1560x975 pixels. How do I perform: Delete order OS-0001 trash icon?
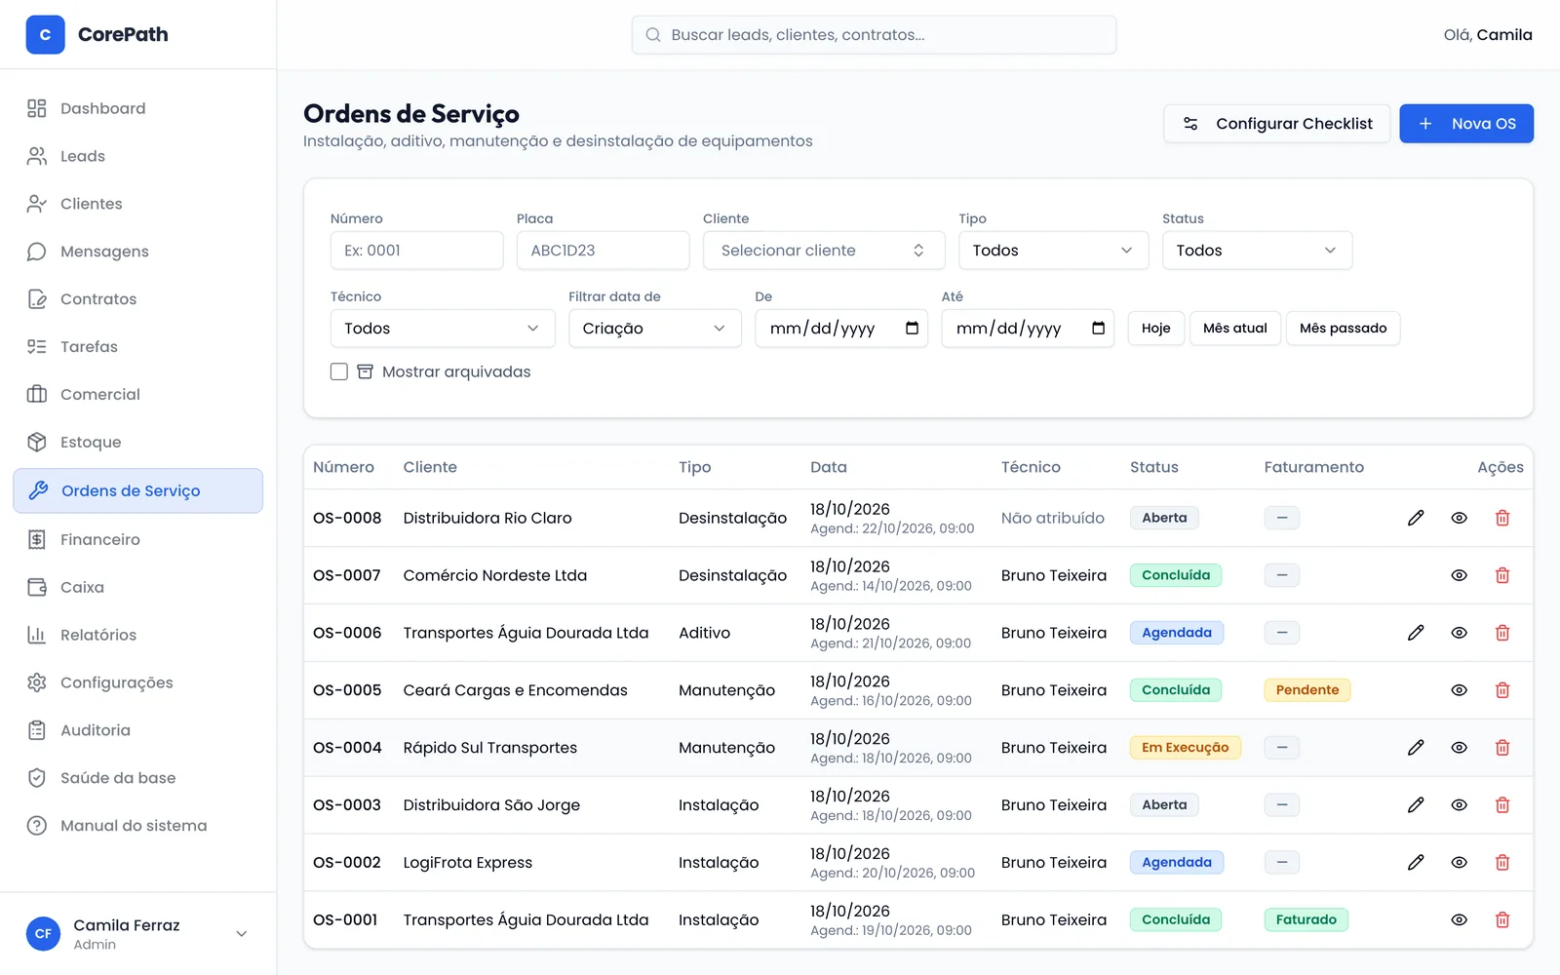(x=1502, y=919)
